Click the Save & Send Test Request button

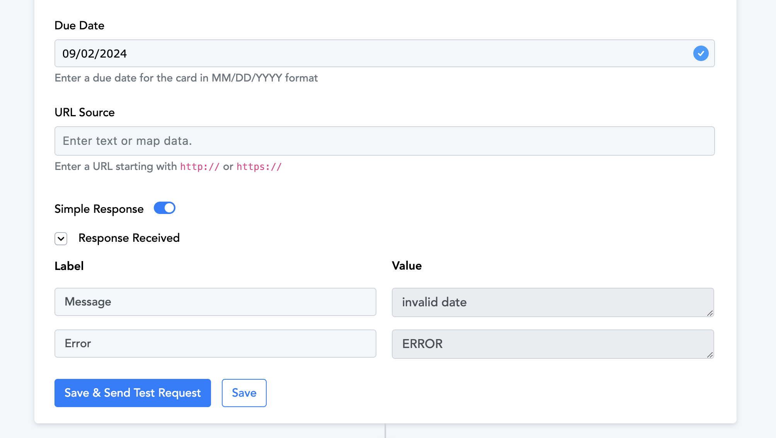pos(133,393)
